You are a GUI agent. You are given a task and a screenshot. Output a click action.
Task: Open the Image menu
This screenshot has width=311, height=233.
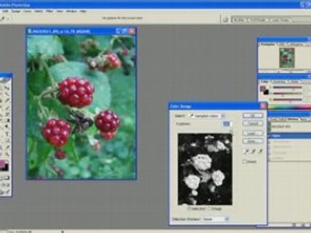[16, 11]
